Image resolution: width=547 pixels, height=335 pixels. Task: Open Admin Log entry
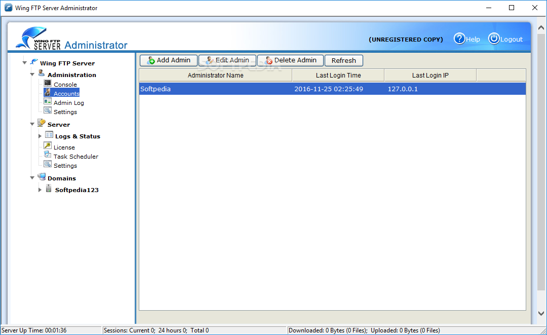point(69,102)
